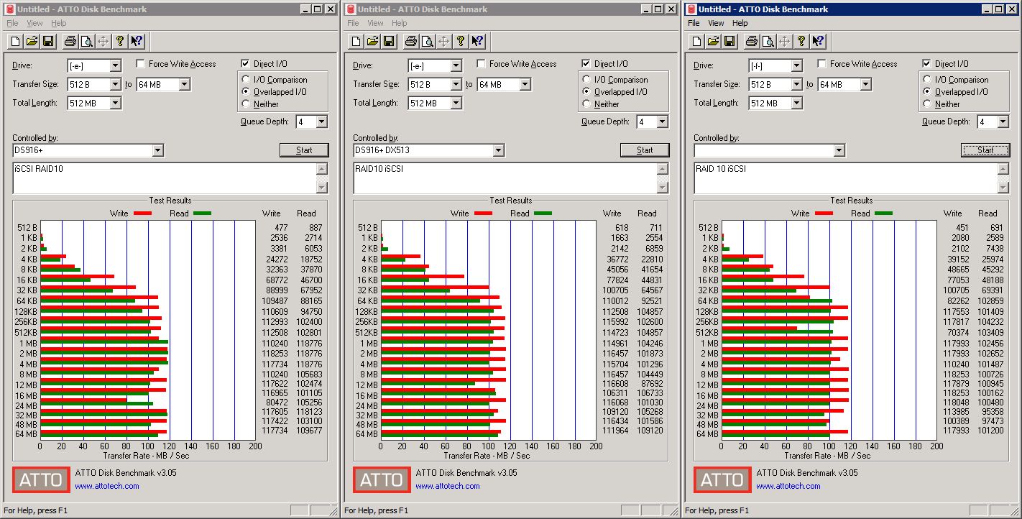Check Force Write Access in the right ATTO window
Viewport: 1022px width, 519px height.
click(x=821, y=63)
